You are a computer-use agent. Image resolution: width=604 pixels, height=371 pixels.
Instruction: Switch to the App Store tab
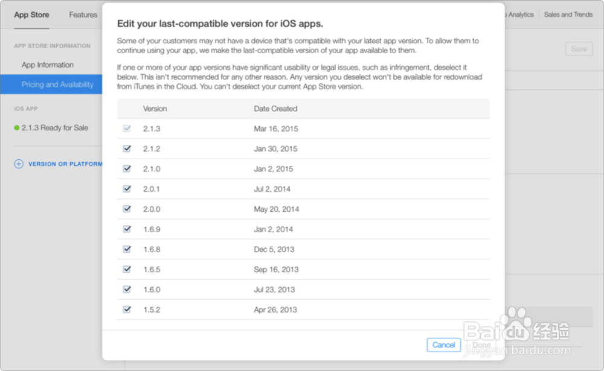(31, 14)
